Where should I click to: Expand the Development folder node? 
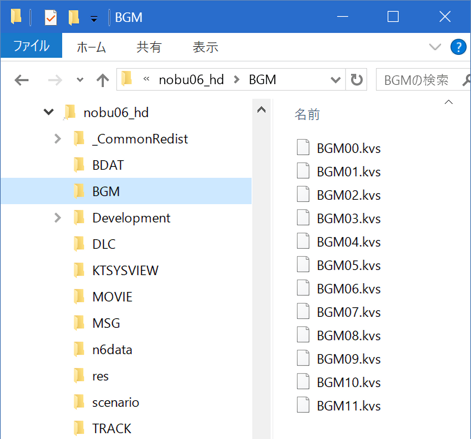57,218
